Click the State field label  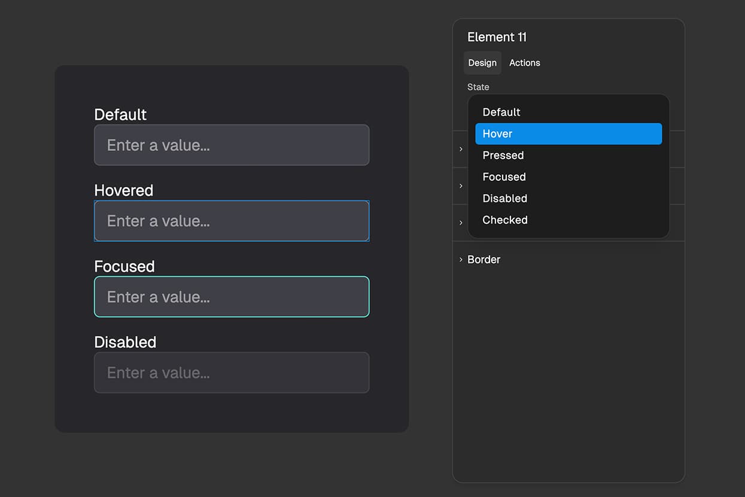coord(478,87)
